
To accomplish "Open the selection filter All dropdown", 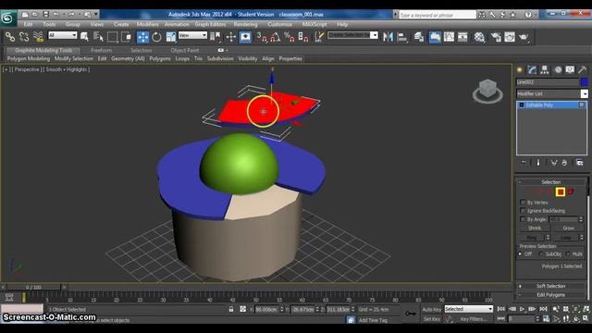I will click(x=63, y=35).
